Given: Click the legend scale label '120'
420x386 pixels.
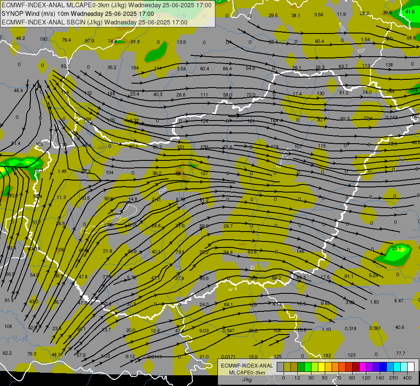Looking at the screenshot, I should [366, 378].
